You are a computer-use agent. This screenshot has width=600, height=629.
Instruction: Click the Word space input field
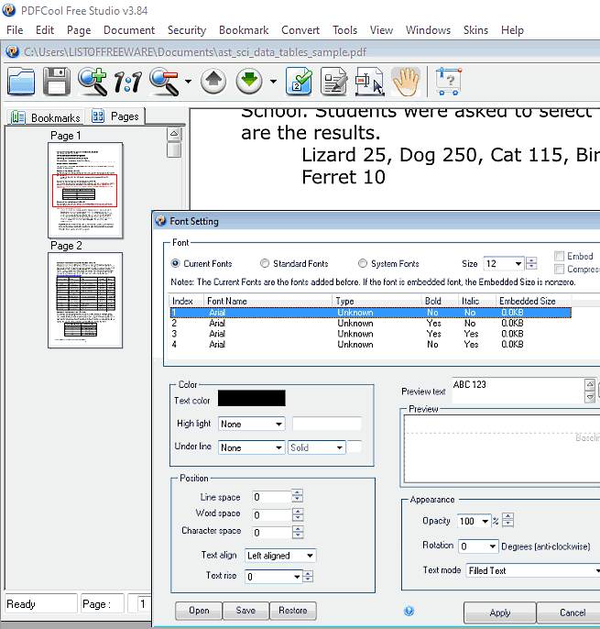coord(272,514)
